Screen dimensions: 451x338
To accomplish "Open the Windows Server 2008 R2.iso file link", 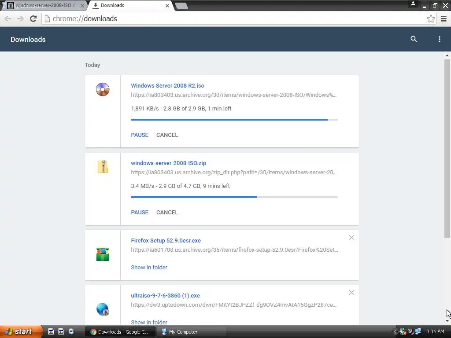I will tap(167, 86).
